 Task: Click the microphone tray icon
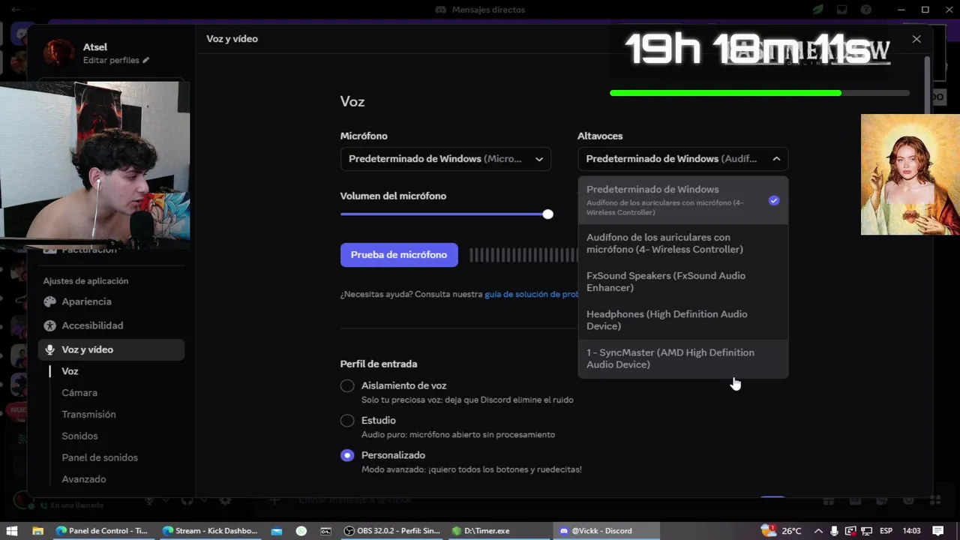pos(835,531)
